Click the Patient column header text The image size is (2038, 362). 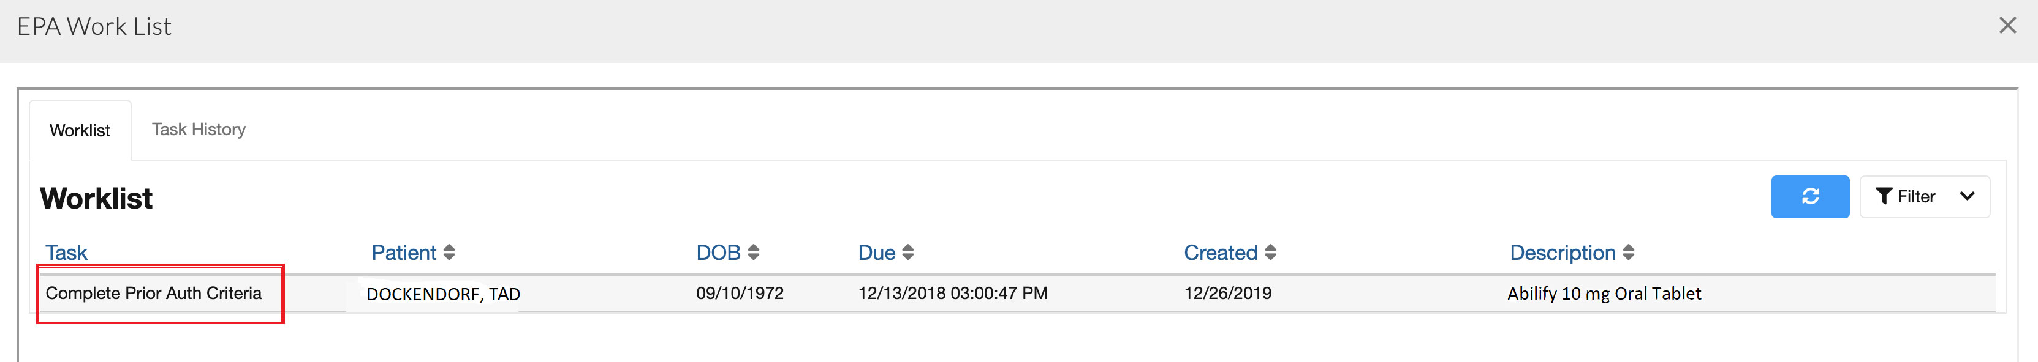click(403, 253)
